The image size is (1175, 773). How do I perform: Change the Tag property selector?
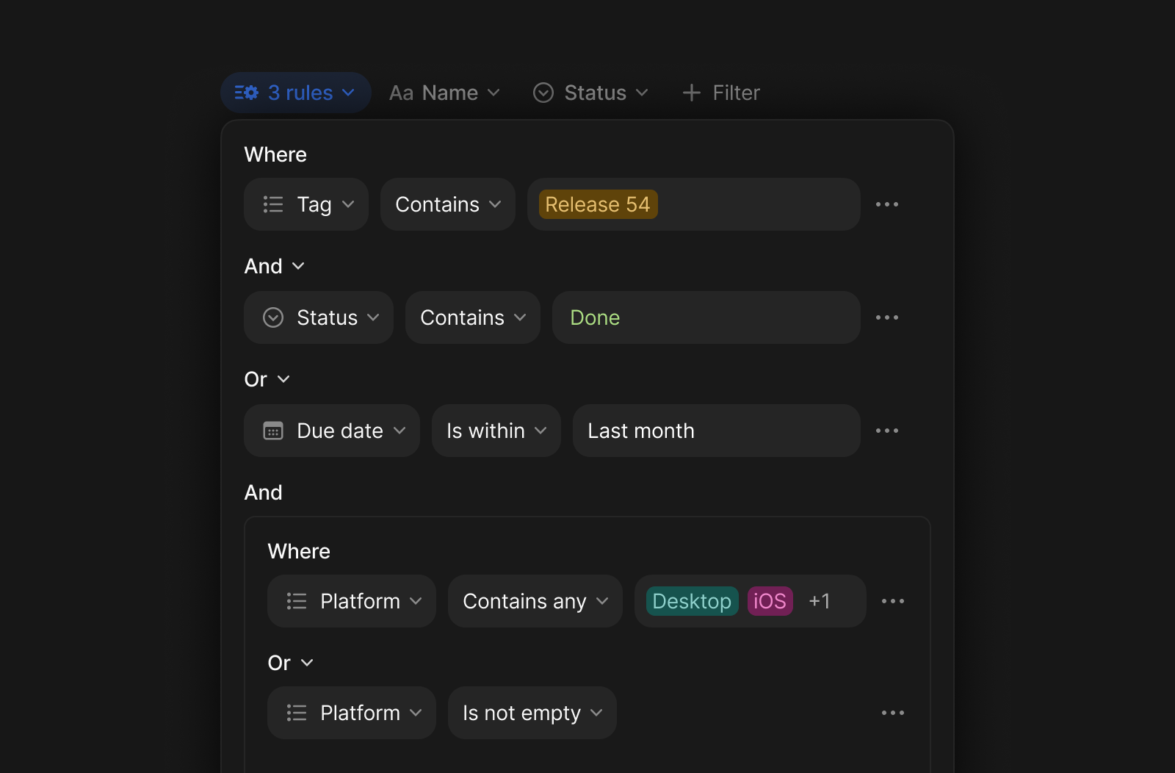point(306,204)
